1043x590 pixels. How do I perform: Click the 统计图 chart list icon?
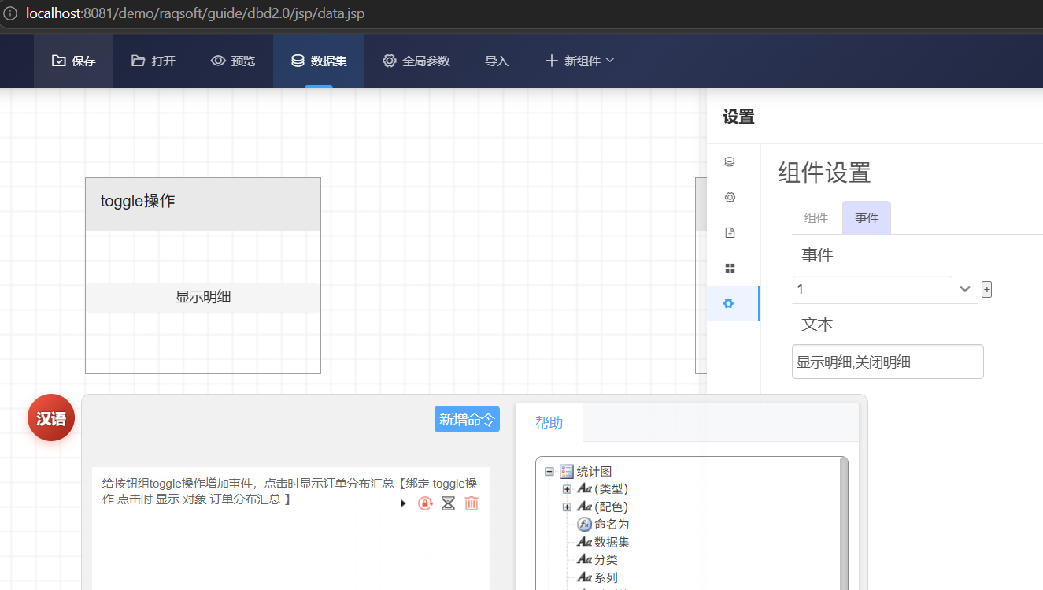point(567,472)
